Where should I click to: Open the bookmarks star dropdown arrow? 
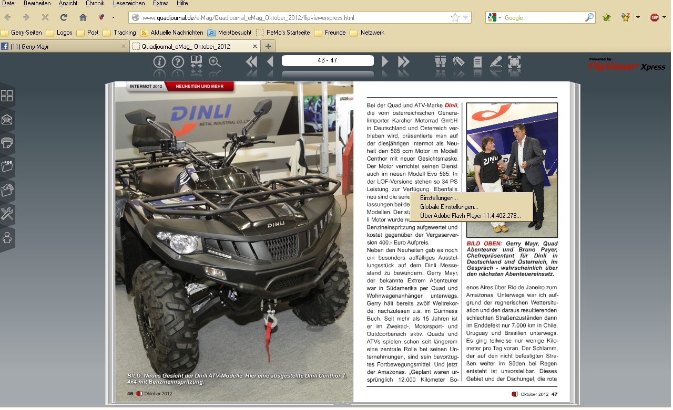638,17
